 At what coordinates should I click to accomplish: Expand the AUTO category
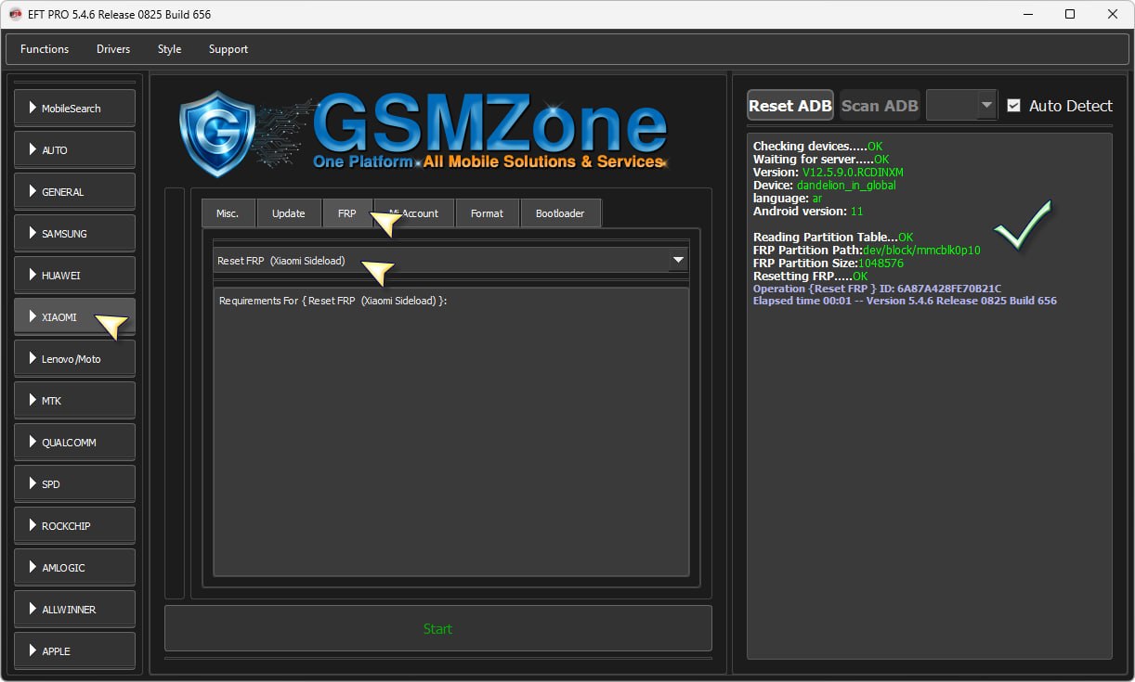74,149
